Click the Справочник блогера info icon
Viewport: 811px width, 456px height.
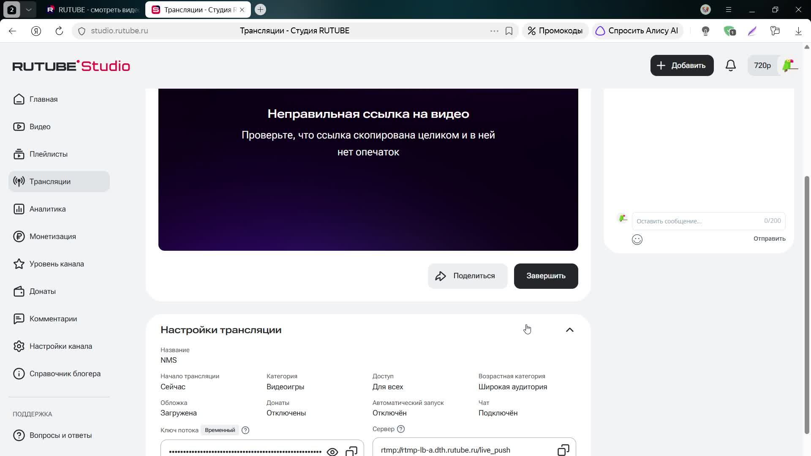[x=19, y=374]
